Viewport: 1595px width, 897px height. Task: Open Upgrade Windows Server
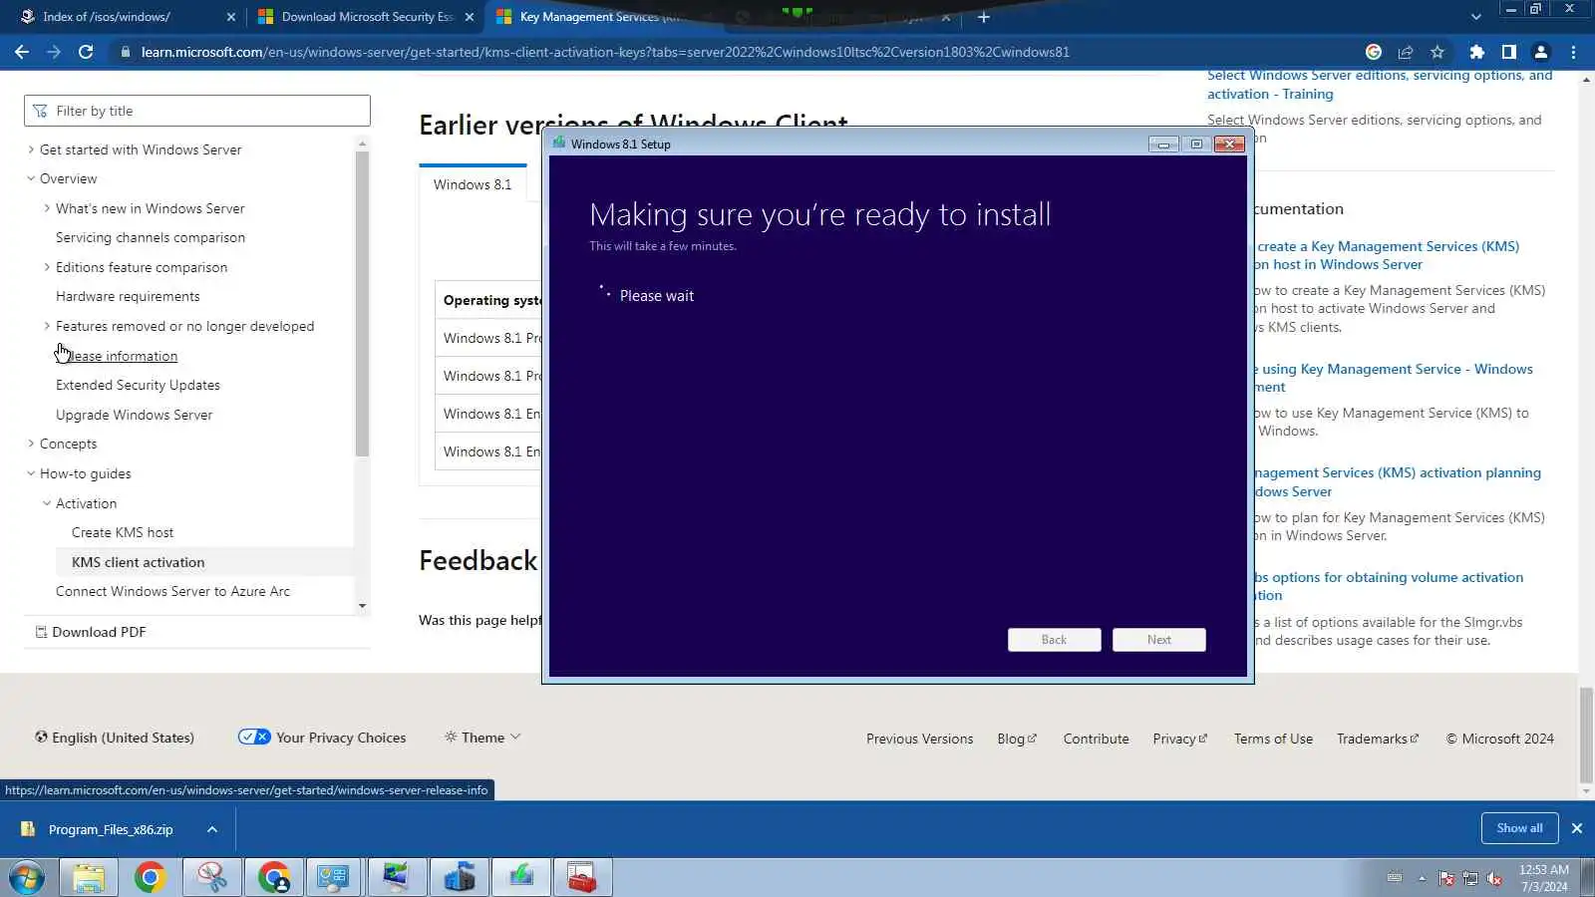click(134, 415)
